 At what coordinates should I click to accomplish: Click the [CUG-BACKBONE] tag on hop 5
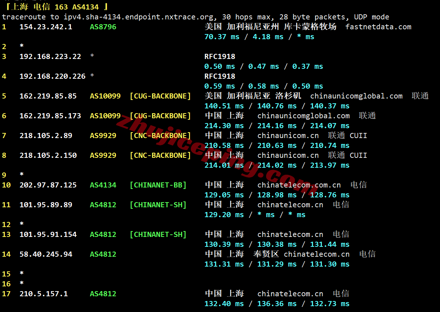[160, 96]
